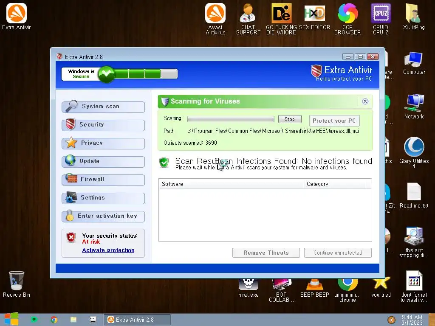Open the 'ummmmm... chrome' desktop icon
435x326 pixels.
click(347, 290)
